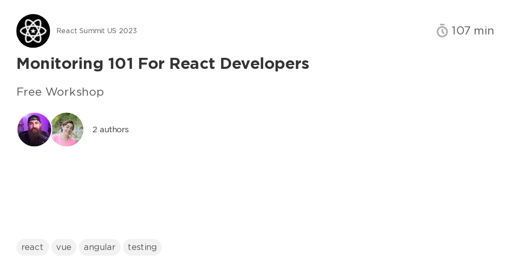Click the timer icon next to 107 min
Image resolution: width=511 pixels, height=267 pixels.
442,31
